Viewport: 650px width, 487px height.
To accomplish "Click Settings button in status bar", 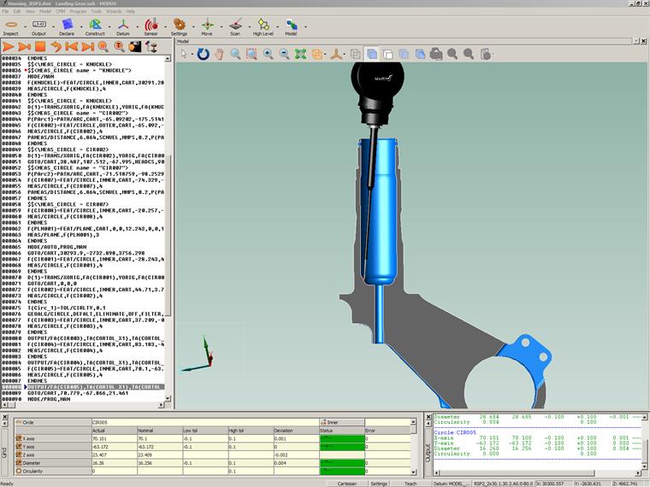I will [x=379, y=483].
